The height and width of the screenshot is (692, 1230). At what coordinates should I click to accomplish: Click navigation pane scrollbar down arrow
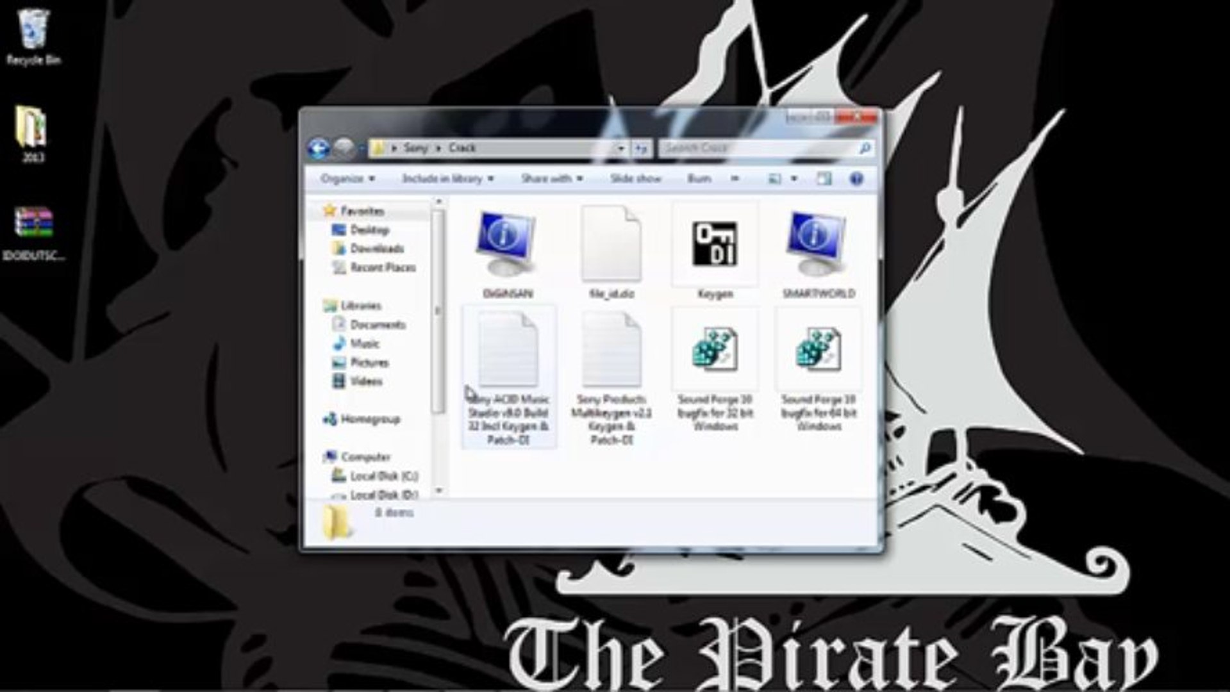coord(439,491)
